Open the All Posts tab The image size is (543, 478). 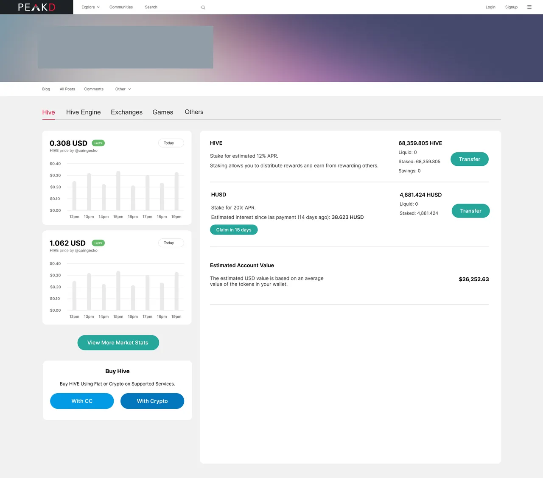[x=67, y=89]
